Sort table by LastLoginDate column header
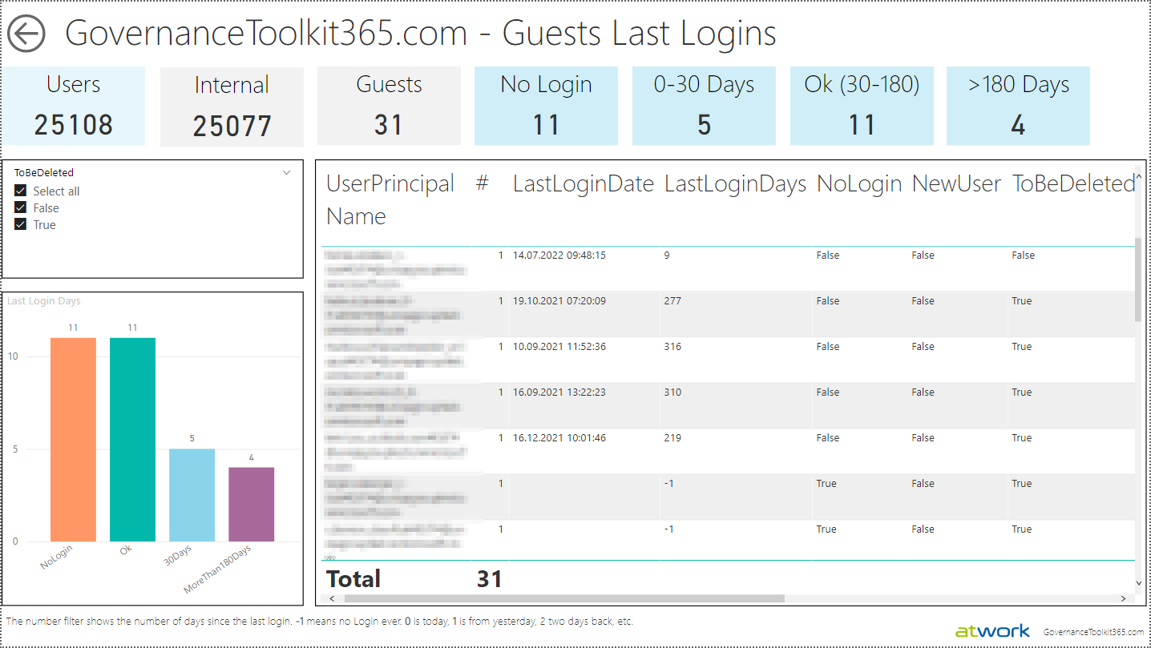This screenshot has width=1151, height=648. click(x=584, y=184)
